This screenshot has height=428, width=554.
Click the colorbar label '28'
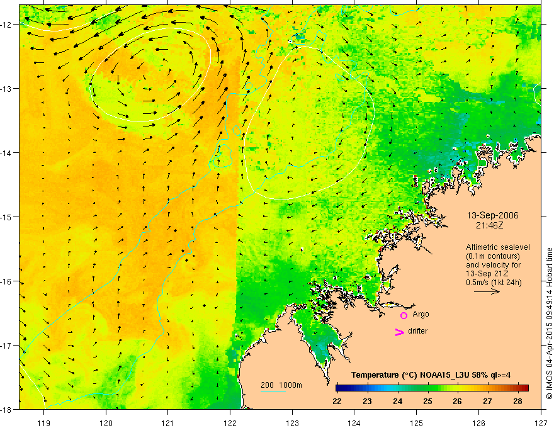(518, 402)
